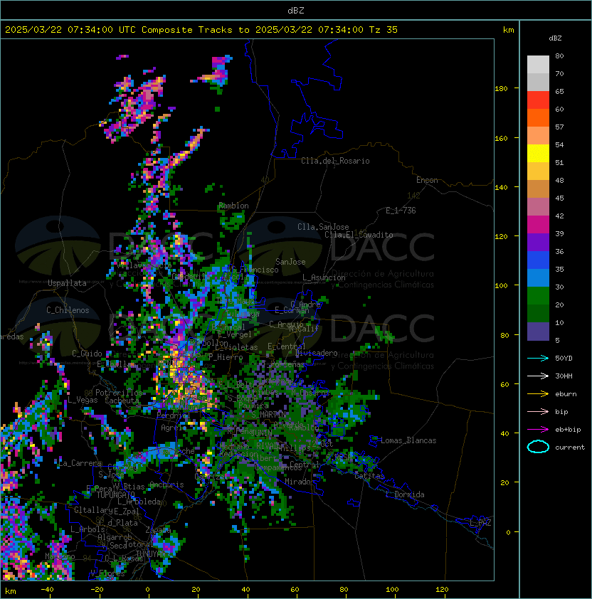This screenshot has width=592, height=599.
Task: Click the E_1-736 label
Action: pos(401,211)
